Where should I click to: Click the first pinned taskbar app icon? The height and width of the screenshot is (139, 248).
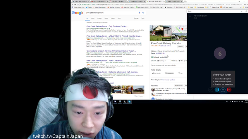tap(115, 102)
